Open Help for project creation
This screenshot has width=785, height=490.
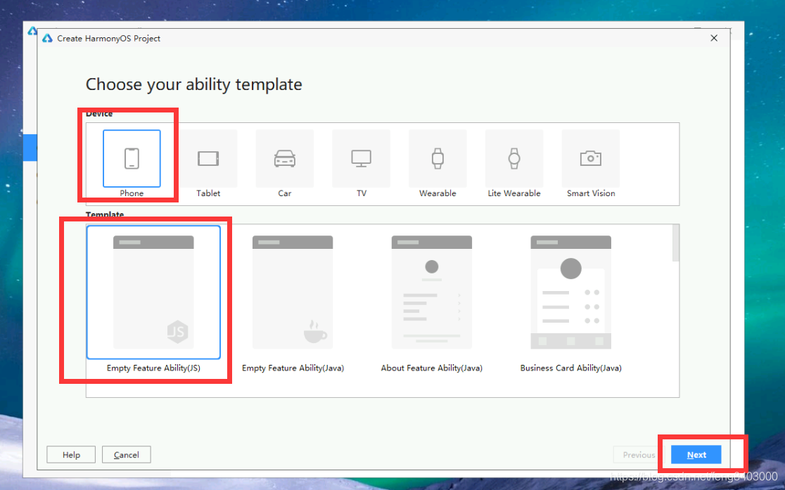pyautogui.click(x=71, y=454)
